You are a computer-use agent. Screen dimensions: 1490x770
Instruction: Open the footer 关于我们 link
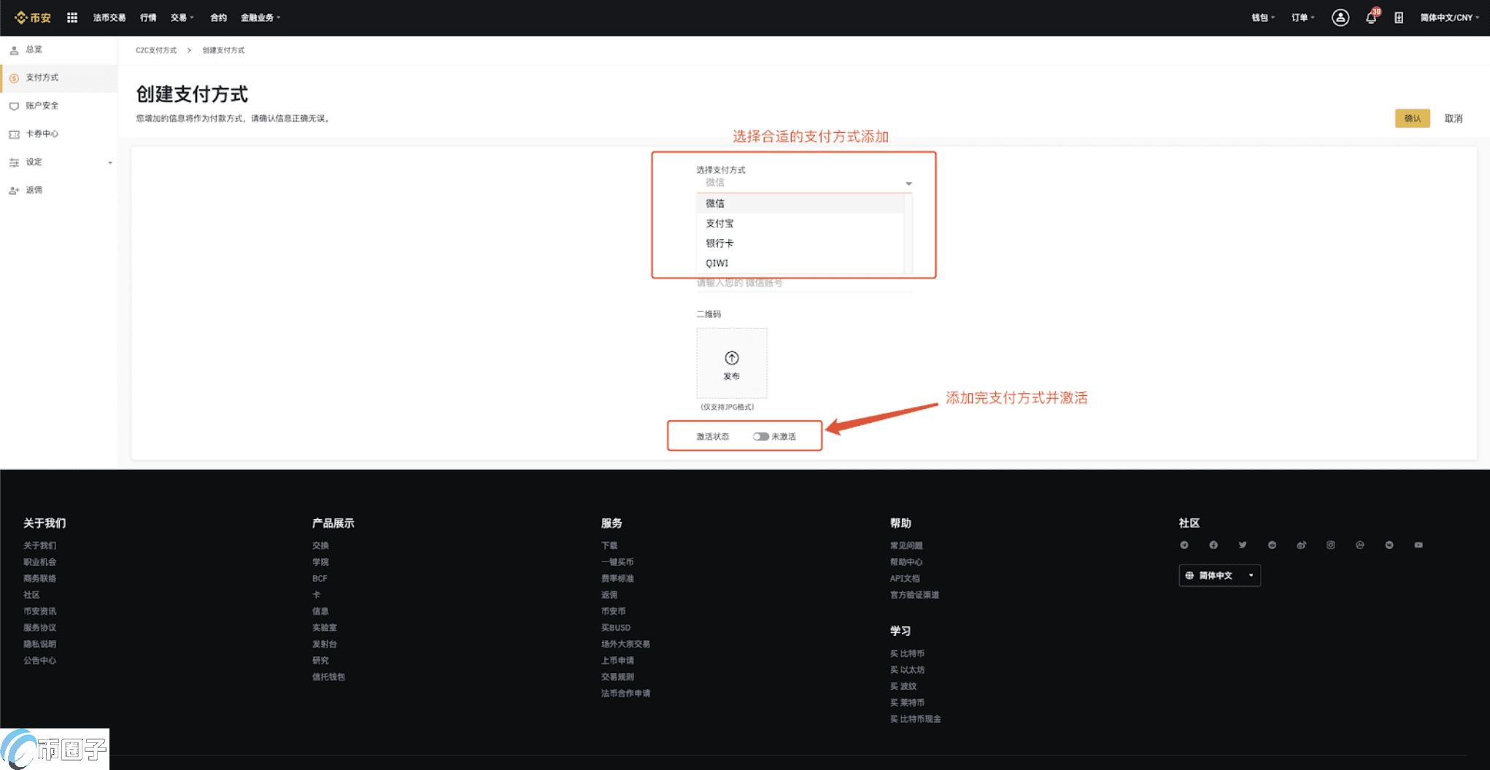click(39, 545)
